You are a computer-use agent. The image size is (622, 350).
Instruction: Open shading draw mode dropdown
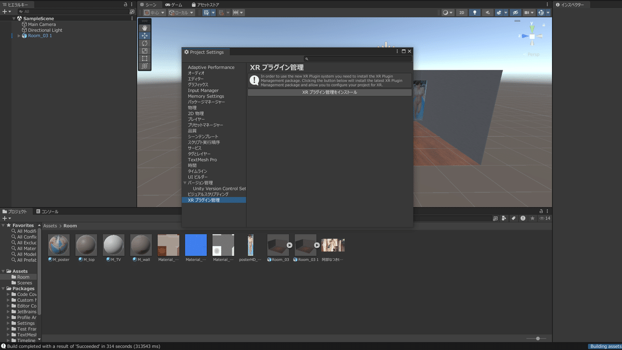447,12
